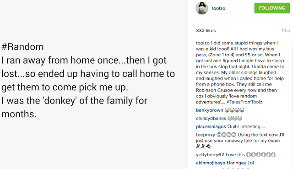Click teeproxy's running figures emoji
Image resolution: width=293 pixels, height=169 pixels.
pyautogui.click(x=203, y=146)
